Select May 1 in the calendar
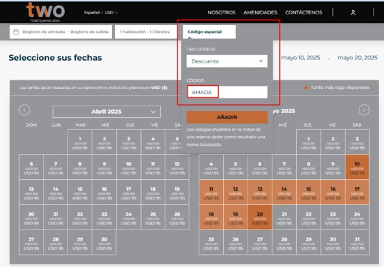This screenshot has height=267, width=384. point(308,142)
